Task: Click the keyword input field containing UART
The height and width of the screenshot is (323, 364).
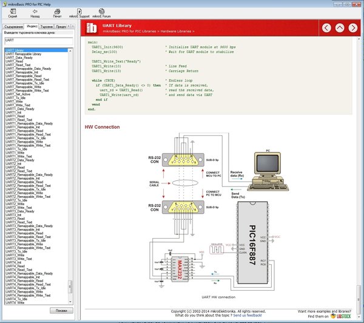Action: (39, 41)
